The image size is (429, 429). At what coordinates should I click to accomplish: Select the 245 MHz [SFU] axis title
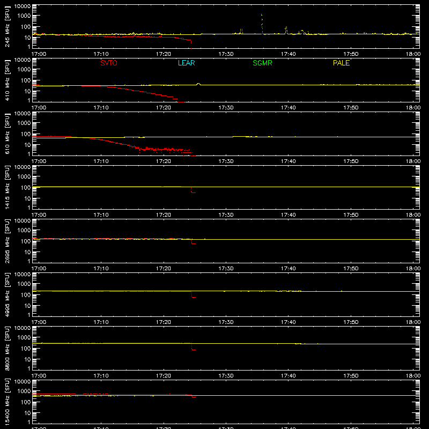tap(7, 26)
